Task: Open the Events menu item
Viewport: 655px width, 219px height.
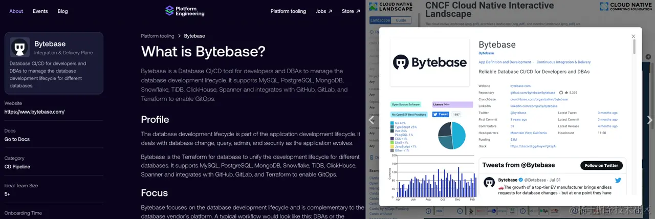Action: tap(40, 11)
